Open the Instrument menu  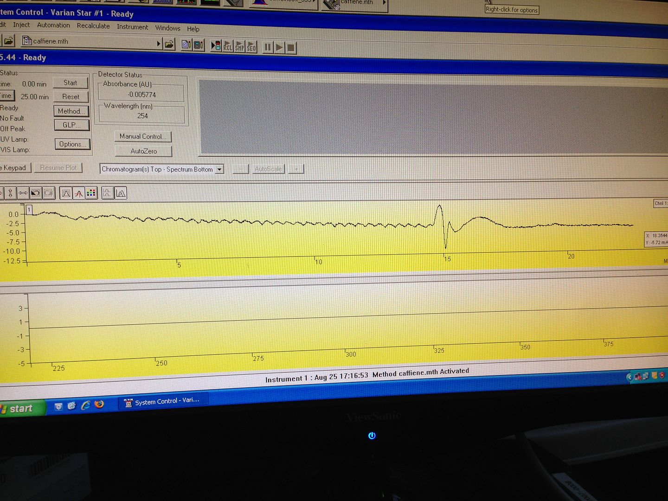coord(132,27)
